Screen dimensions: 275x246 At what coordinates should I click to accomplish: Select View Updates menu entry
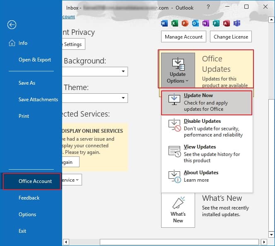pos(207,154)
